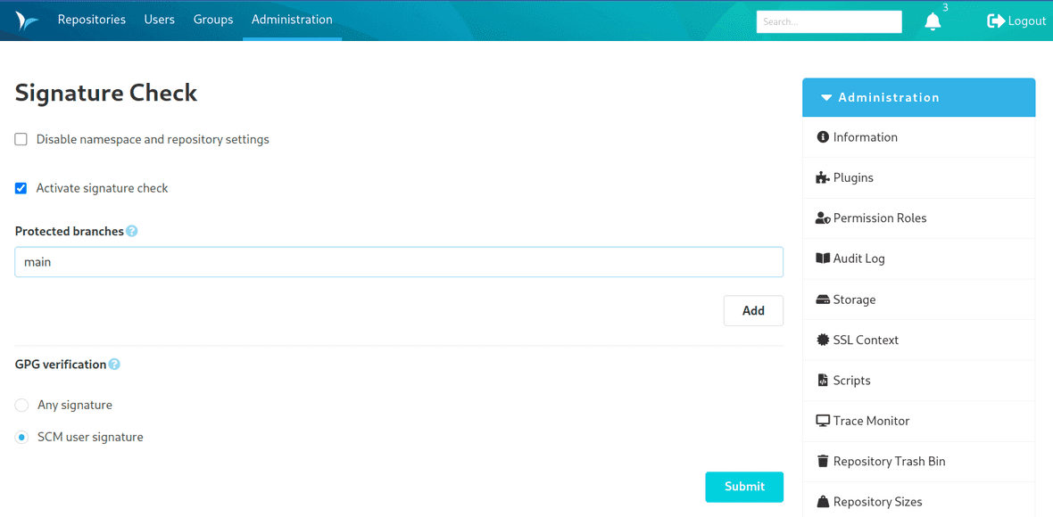Show the Protected branches help tooltip
The width and height of the screenshot is (1053, 517).
(x=131, y=231)
